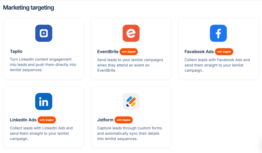Screen dimensions: 262x153
Task: Click the 'with Zapier' badge beside Jotform
Action: (x=124, y=120)
